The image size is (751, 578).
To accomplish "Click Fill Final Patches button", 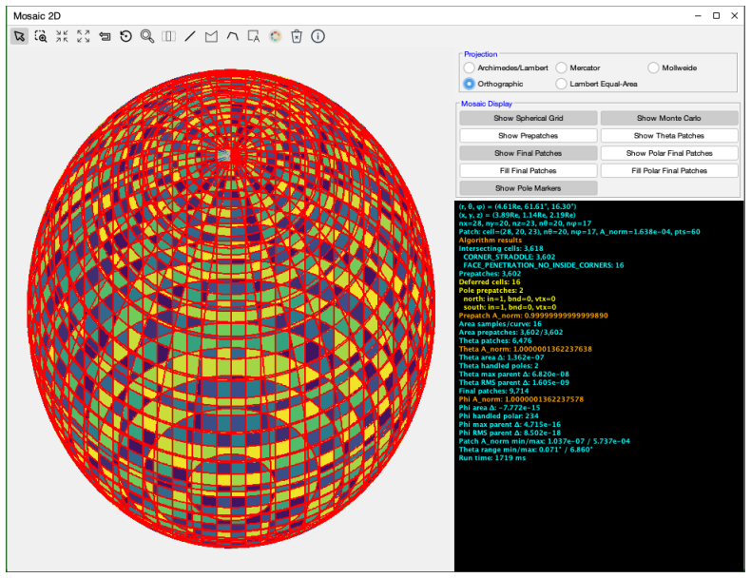I will click(x=529, y=170).
